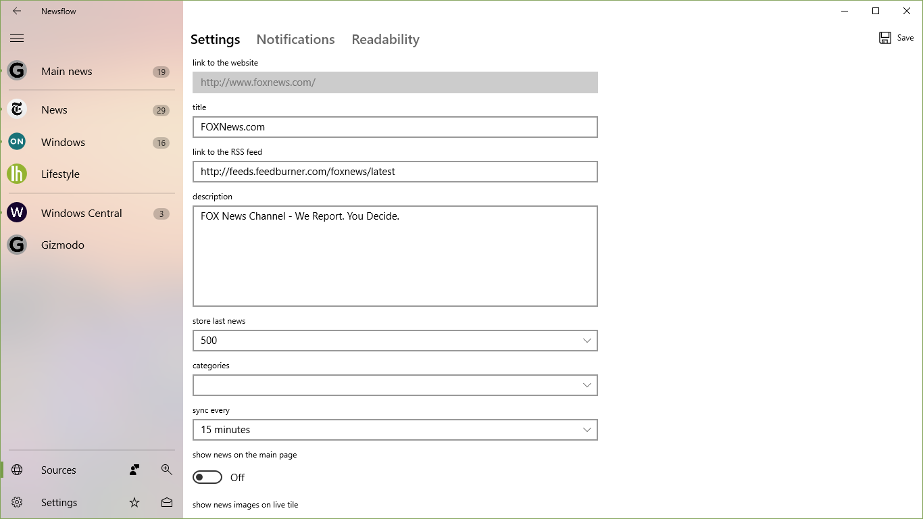Click the Settings gear icon in sidebar

tap(16, 502)
